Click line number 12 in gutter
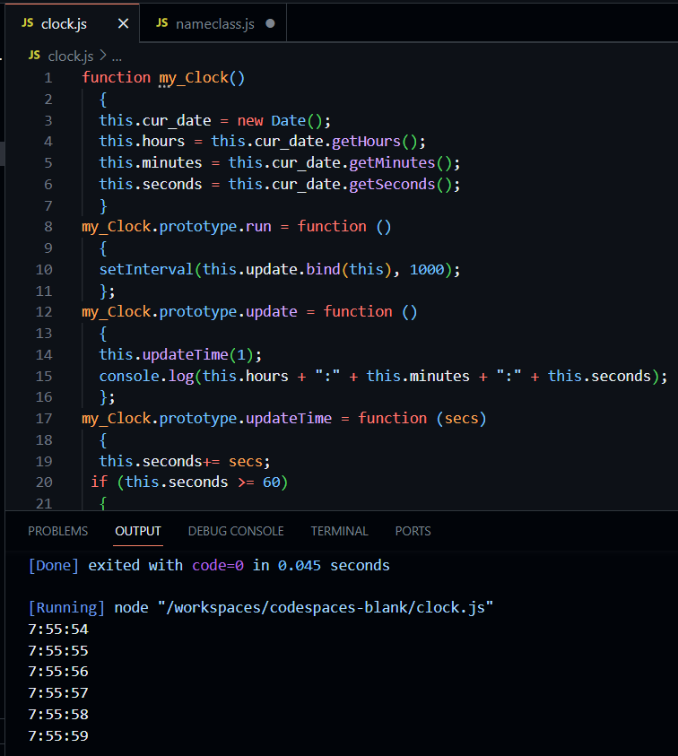This screenshot has width=678, height=756. pyautogui.click(x=44, y=312)
